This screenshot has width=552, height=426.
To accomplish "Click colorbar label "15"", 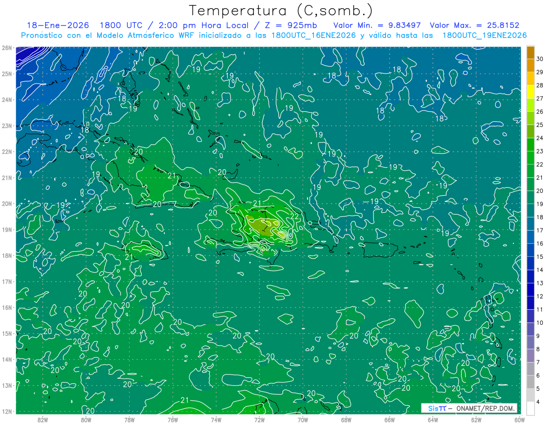I will click(540, 257).
